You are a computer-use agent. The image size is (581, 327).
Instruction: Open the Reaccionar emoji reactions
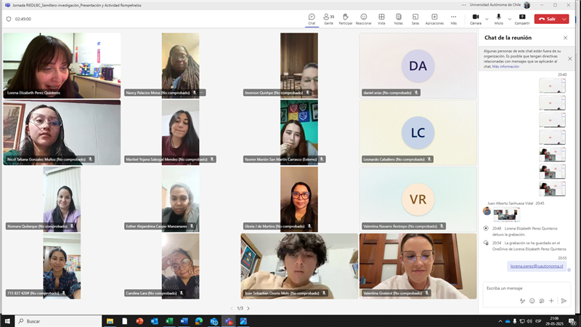pos(364,19)
